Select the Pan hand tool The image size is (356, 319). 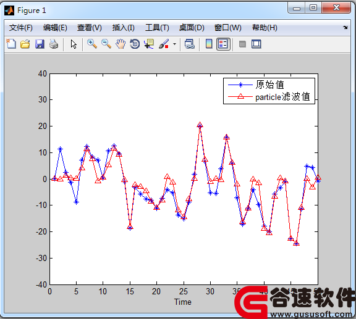pyautogui.click(x=121, y=44)
